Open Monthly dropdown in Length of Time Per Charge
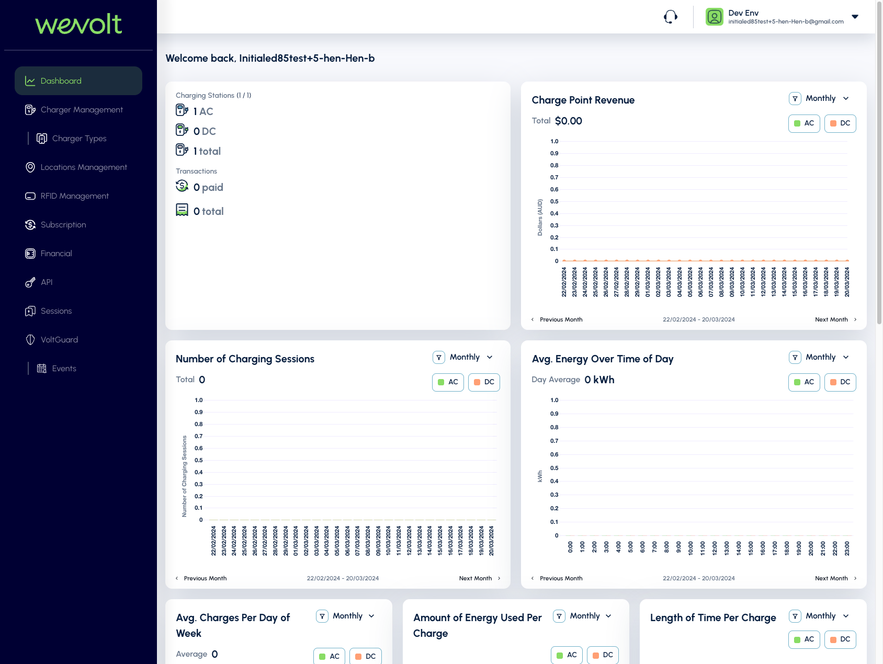Screen dimensions: 883x664 click(x=827, y=616)
